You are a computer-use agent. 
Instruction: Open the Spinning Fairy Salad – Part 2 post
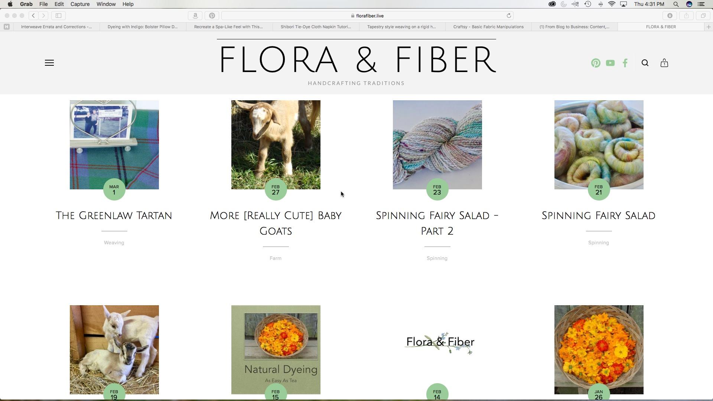tap(437, 224)
